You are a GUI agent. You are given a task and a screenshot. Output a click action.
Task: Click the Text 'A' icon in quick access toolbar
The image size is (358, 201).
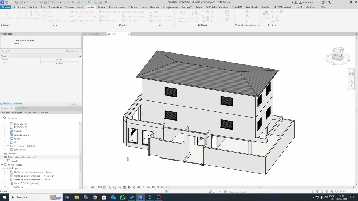point(73,2)
